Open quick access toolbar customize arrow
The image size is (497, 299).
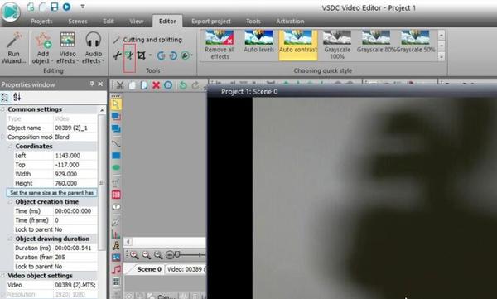83,7
